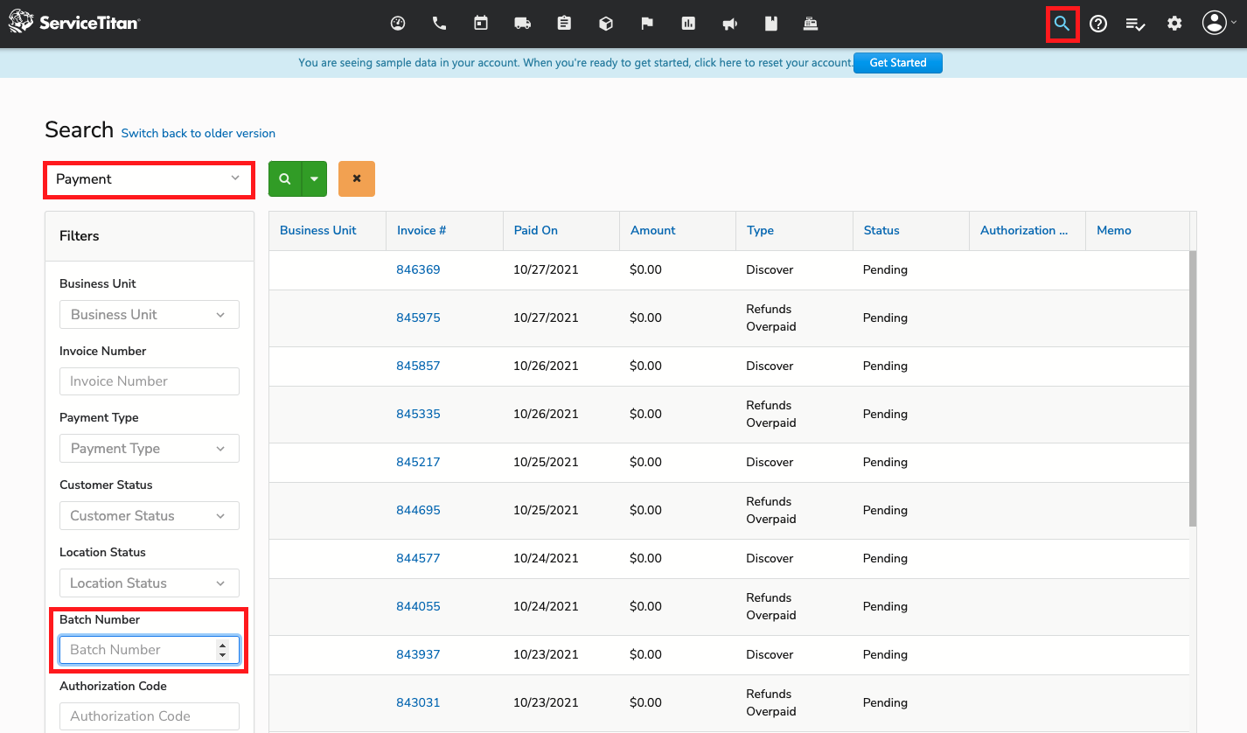Open the Dashboard gauge icon
Viewport: 1247px width, 733px height.
(398, 24)
